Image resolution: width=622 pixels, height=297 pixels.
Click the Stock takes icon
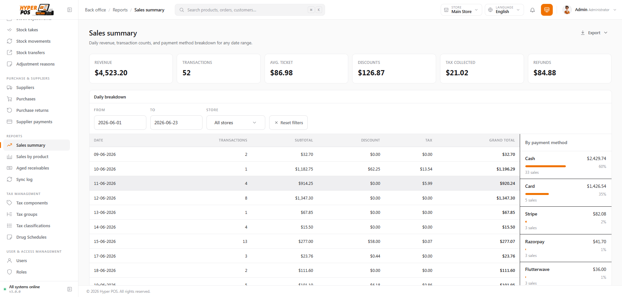point(9,30)
